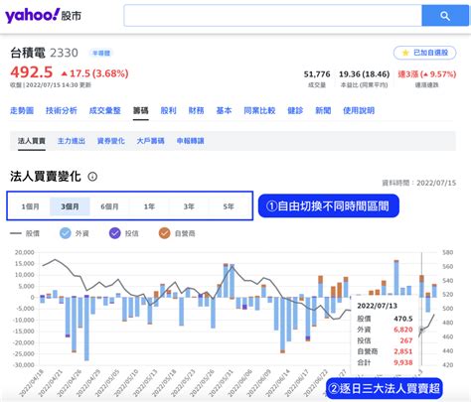Open the 基本 tab

[x=224, y=110]
